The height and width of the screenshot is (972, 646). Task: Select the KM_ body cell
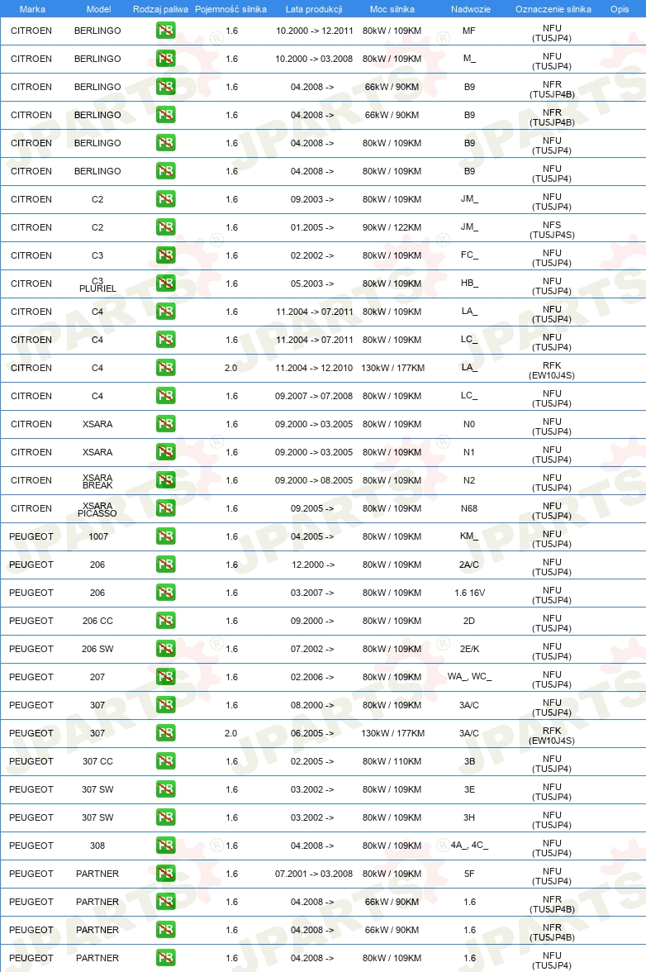pyautogui.click(x=469, y=536)
